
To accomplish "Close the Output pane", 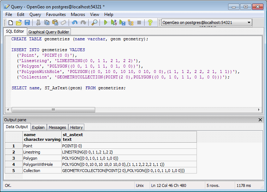I will tap(260, 120).
